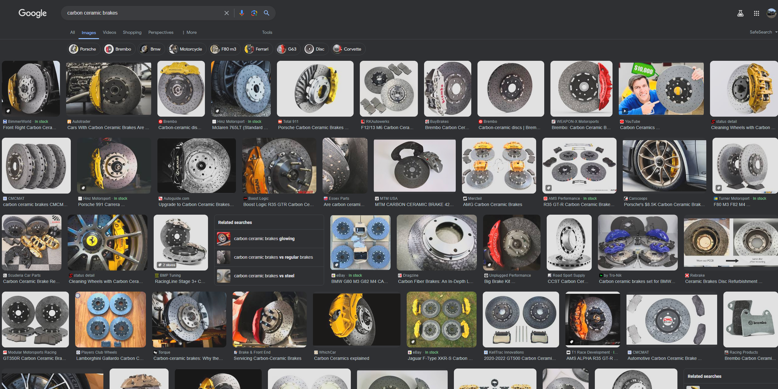Open the Search Labs flask icon
This screenshot has width=778, height=389.
740,13
